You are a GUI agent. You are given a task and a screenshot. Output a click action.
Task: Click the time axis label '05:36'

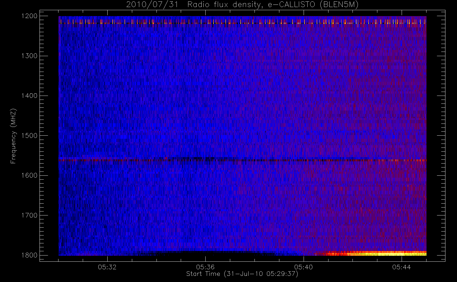click(x=205, y=267)
